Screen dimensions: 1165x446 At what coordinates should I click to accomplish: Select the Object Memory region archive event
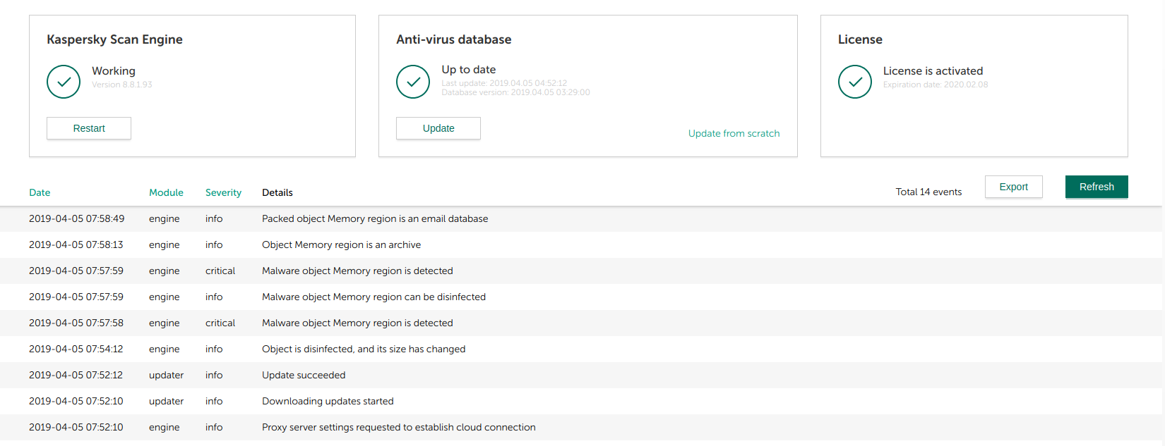(341, 245)
